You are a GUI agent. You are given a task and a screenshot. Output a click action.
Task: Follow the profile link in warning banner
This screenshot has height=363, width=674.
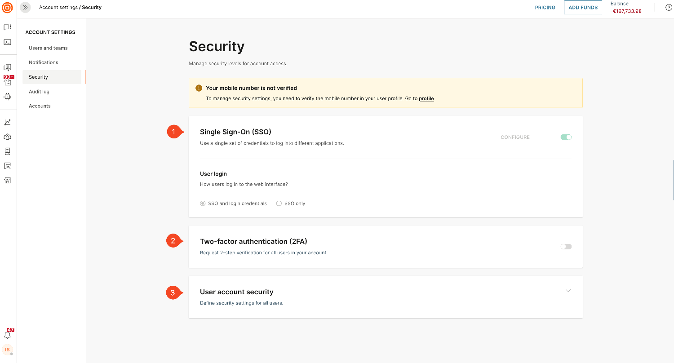pos(426,98)
